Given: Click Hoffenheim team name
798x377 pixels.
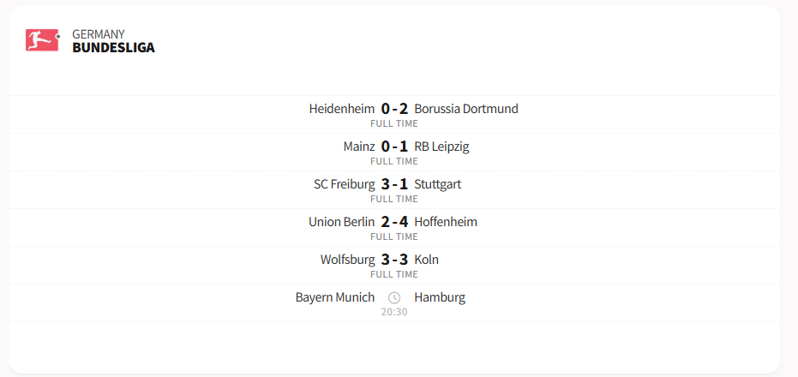Looking at the screenshot, I should coord(445,222).
